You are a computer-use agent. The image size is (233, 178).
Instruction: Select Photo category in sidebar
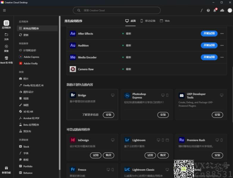(x=24, y=79)
